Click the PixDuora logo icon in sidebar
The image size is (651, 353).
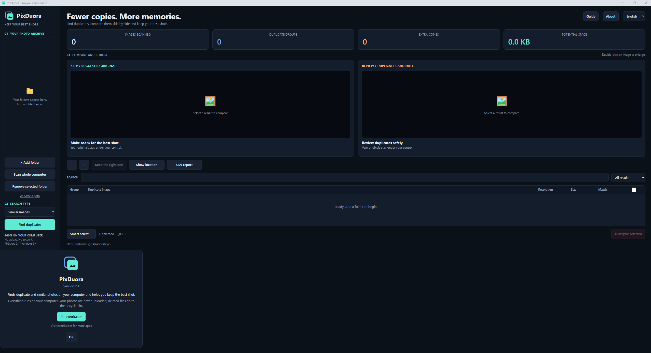(x=9, y=16)
